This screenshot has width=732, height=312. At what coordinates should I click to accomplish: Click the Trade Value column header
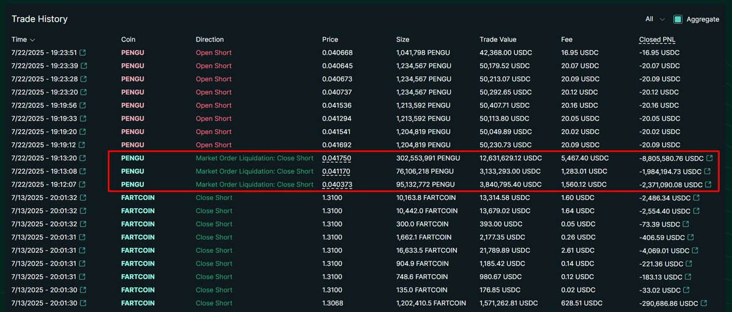498,40
